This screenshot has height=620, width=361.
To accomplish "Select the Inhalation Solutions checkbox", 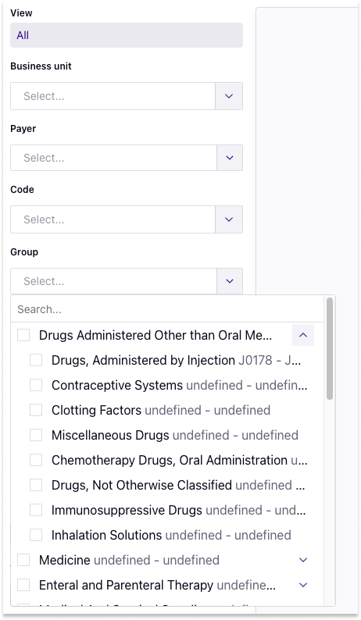I will tap(36, 535).
